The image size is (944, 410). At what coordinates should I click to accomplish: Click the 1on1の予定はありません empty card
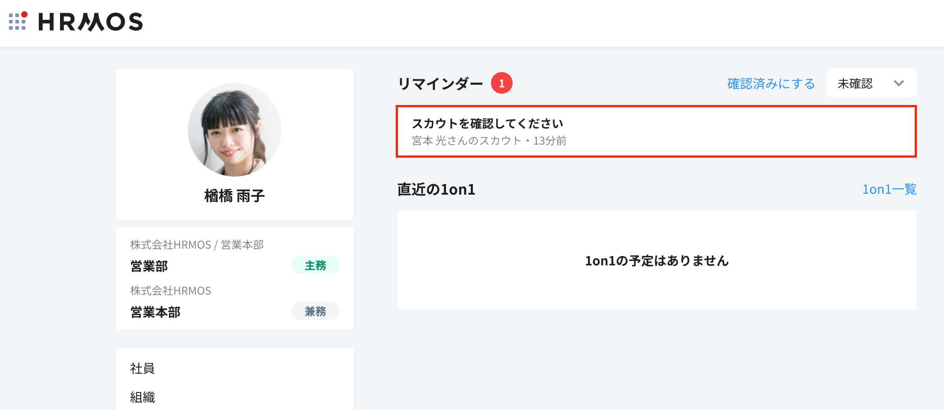pyautogui.click(x=657, y=260)
